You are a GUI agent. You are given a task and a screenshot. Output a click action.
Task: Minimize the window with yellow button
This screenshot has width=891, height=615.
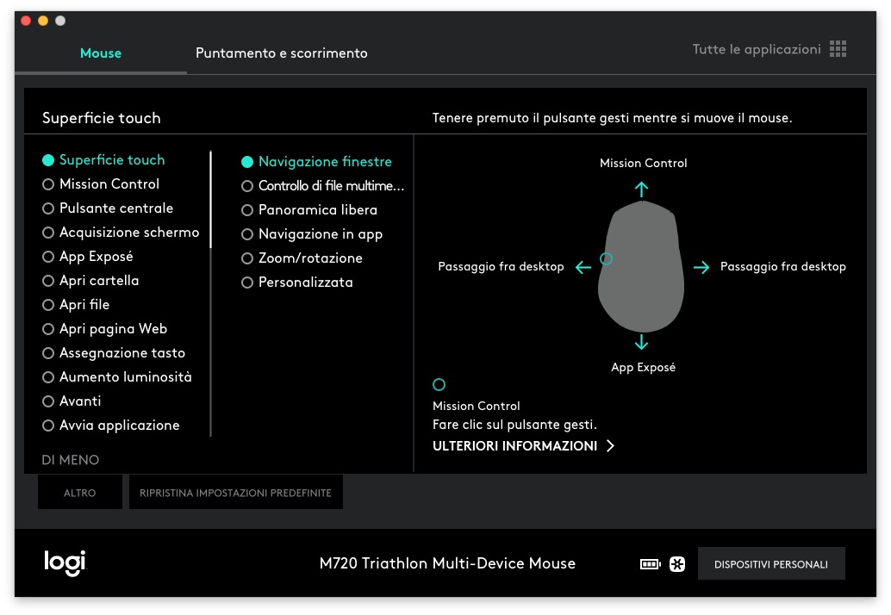click(43, 21)
